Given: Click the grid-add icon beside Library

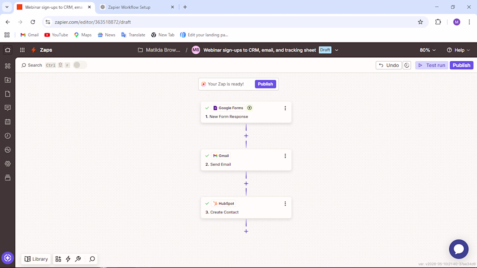Looking at the screenshot, I should point(58,259).
